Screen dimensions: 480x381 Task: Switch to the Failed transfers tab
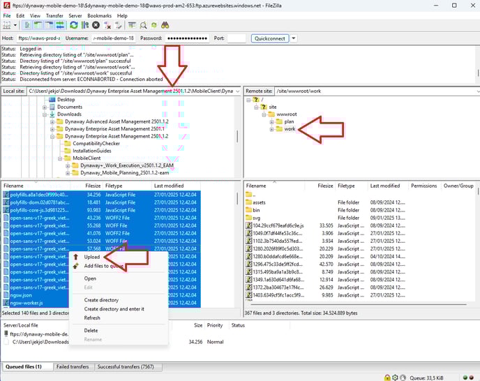(x=73, y=366)
